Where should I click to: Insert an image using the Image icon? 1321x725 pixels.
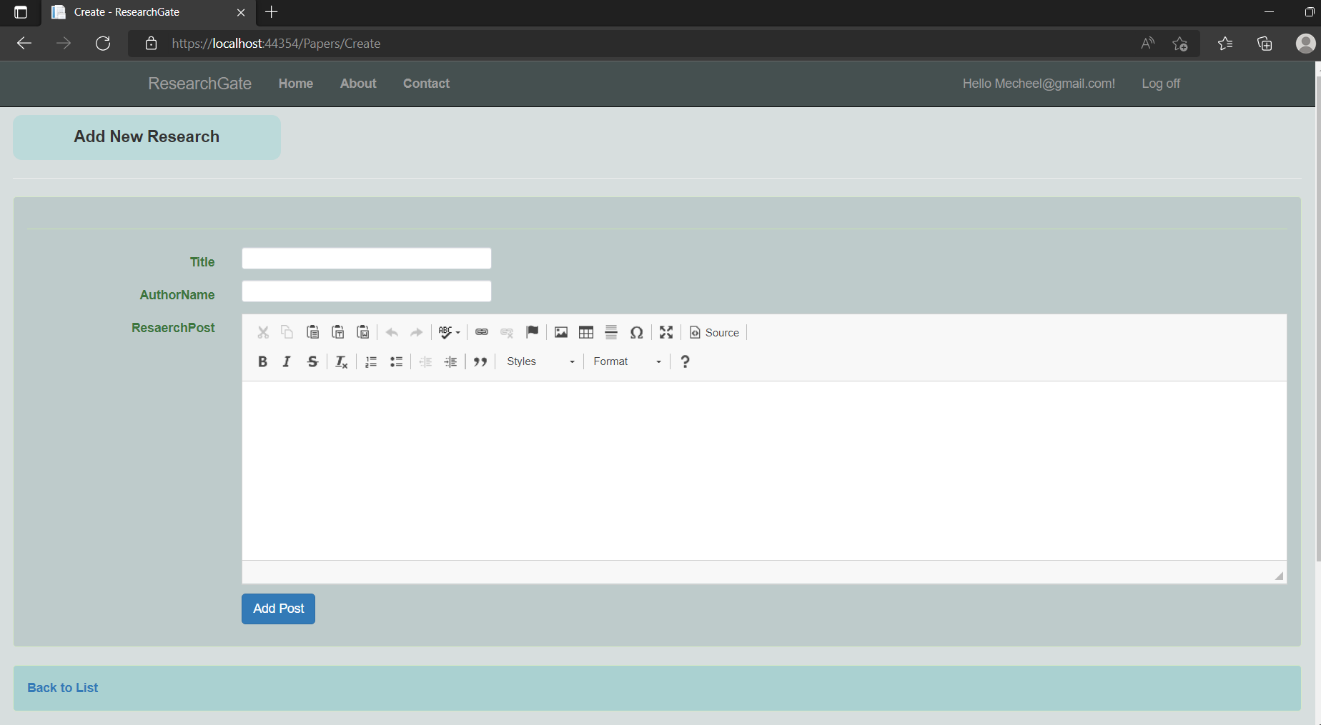[x=560, y=331]
